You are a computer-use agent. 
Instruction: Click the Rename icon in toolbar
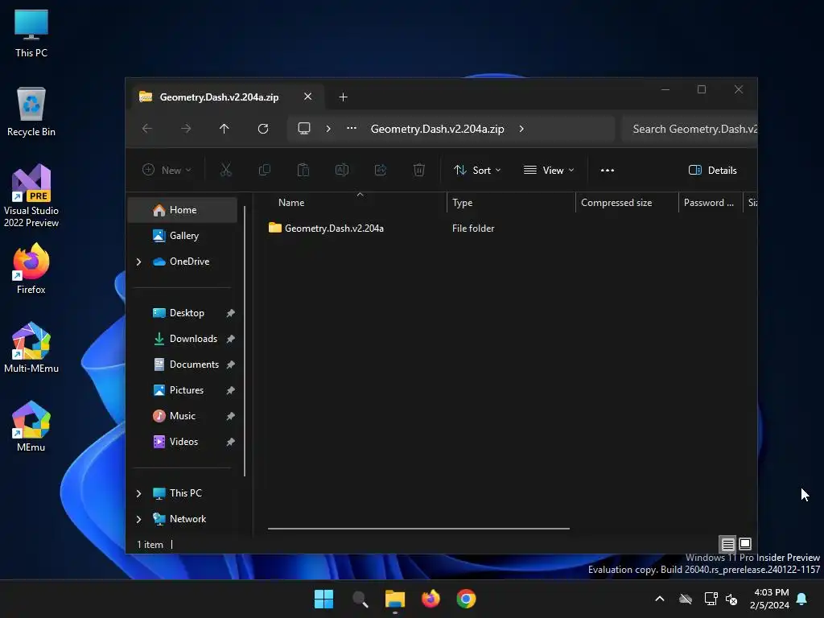(x=342, y=170)
